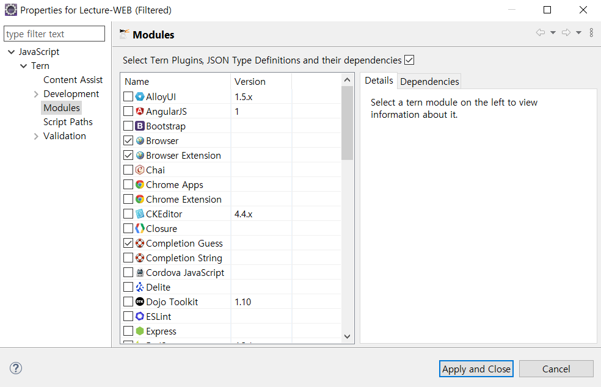Select the Details tab
This screenshot has width=601, height=387.
[378, 80]
